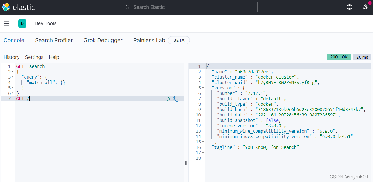373x182 pixels.
Task: Open the hamburger navigation menu
Action: pyautogui.click(x=6, y=23)
